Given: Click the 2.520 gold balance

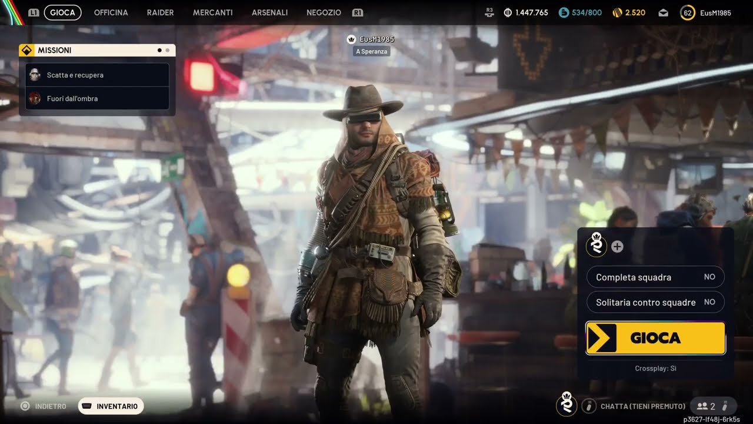Looking at the screenshot, I should [x=635, y=12].
